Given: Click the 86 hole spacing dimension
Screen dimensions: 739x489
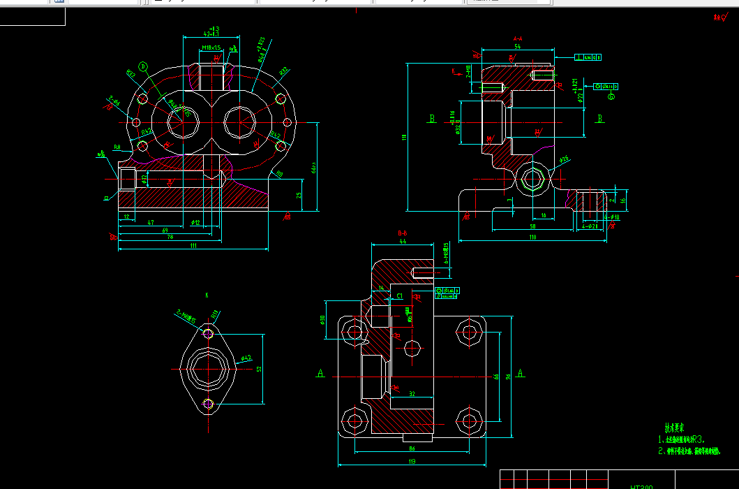Looking at the screenshot, I should coord(412,448).
